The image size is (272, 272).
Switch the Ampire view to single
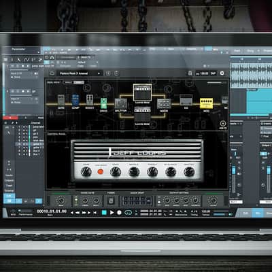pyautogui.click(x=68, y=82)
